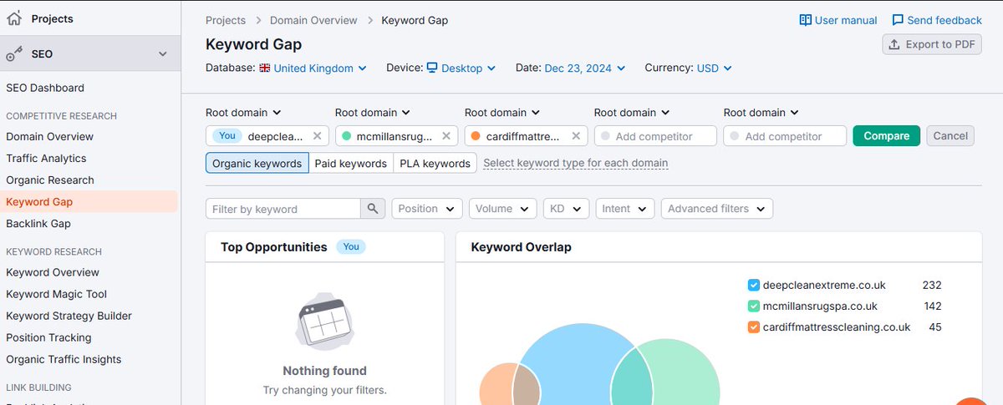The height and width of the screenshot is (405, 1003).
Task: Open Root domain dropdown above mcmillansrug
Action: 373,113
